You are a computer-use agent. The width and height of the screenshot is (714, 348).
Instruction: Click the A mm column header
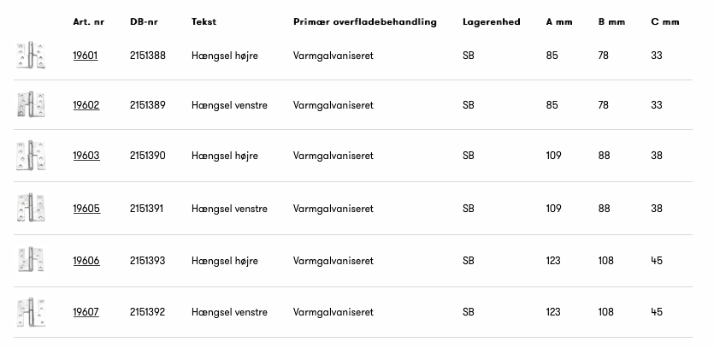pyautogui.click(x=559, y=21)
